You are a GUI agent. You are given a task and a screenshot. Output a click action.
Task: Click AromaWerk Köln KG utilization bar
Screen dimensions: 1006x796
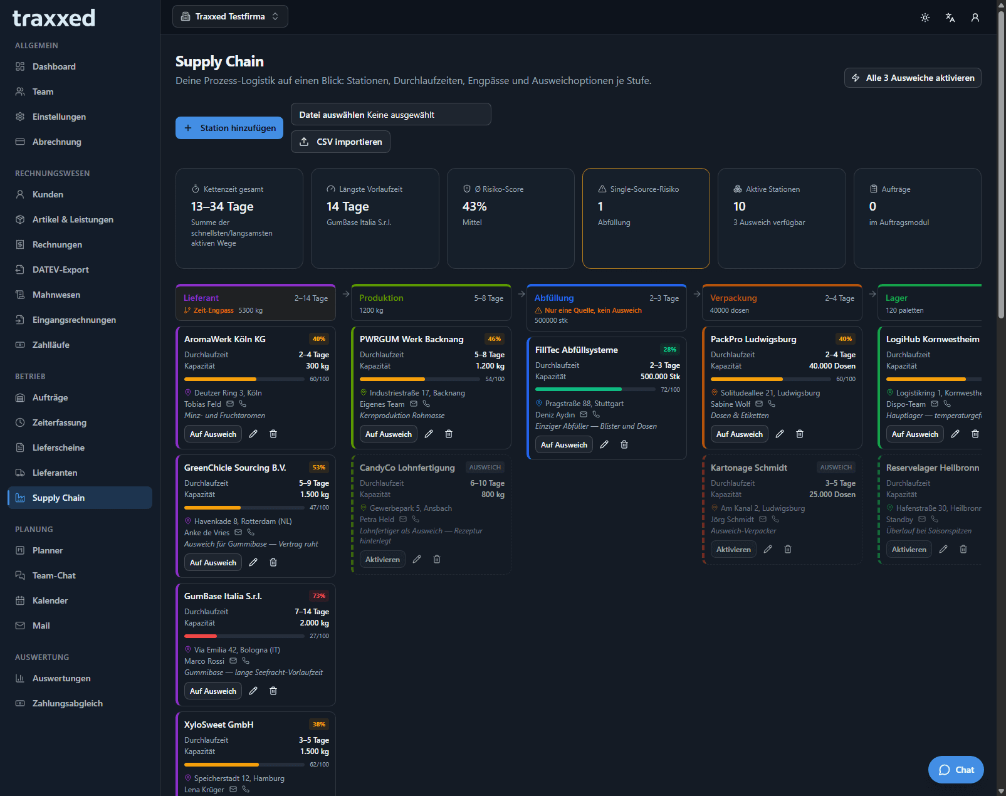244,379
